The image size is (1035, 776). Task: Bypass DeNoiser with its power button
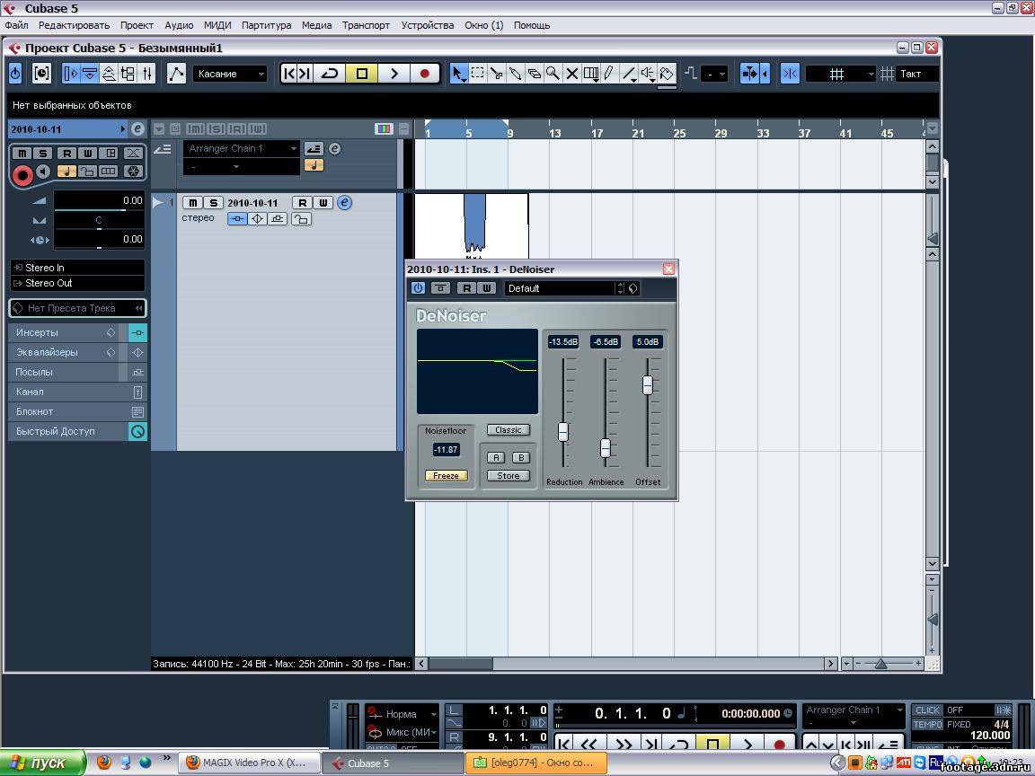point(418,288)
